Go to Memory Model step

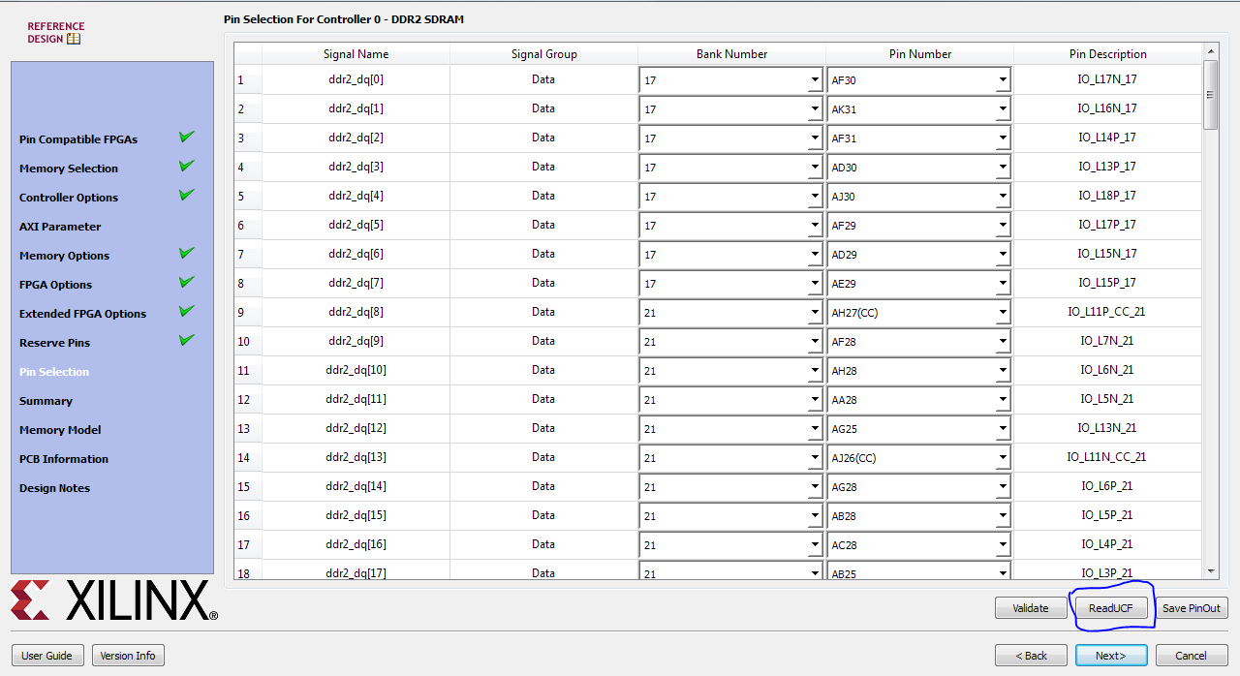(60, 430)
